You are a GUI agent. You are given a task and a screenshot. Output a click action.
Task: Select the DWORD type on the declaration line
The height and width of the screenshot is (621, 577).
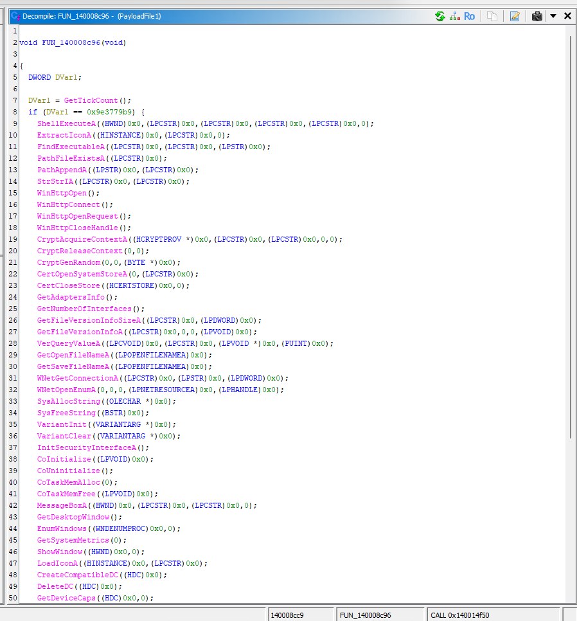point(40,77)
